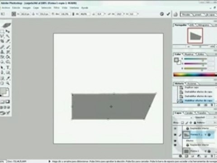Select the Zoom magnifier tool

tap(8, 83)
